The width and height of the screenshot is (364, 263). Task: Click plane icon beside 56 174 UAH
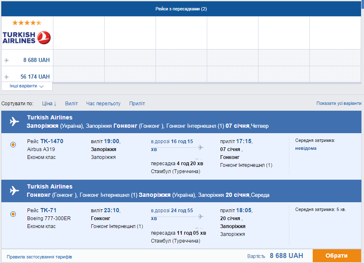coord(7,77)
